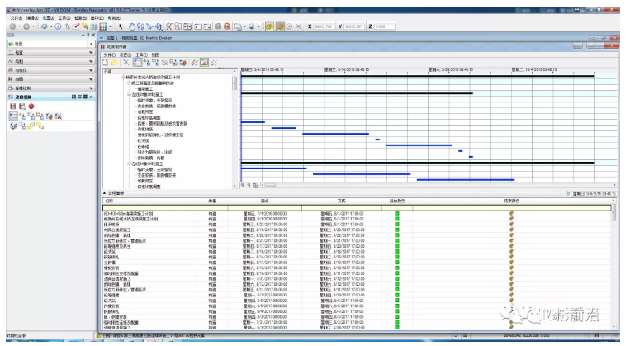Click green swatch in row starting 8/7/2017
630x346 pixels.
397,295
